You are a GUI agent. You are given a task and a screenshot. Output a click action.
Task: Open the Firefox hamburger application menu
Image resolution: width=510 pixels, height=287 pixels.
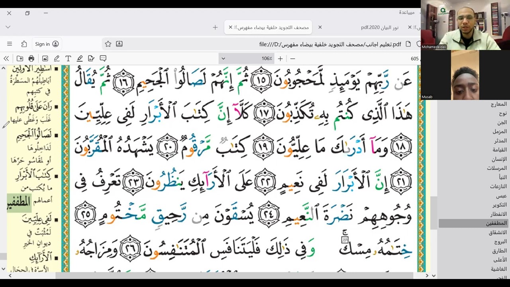(x=10, y=44)
